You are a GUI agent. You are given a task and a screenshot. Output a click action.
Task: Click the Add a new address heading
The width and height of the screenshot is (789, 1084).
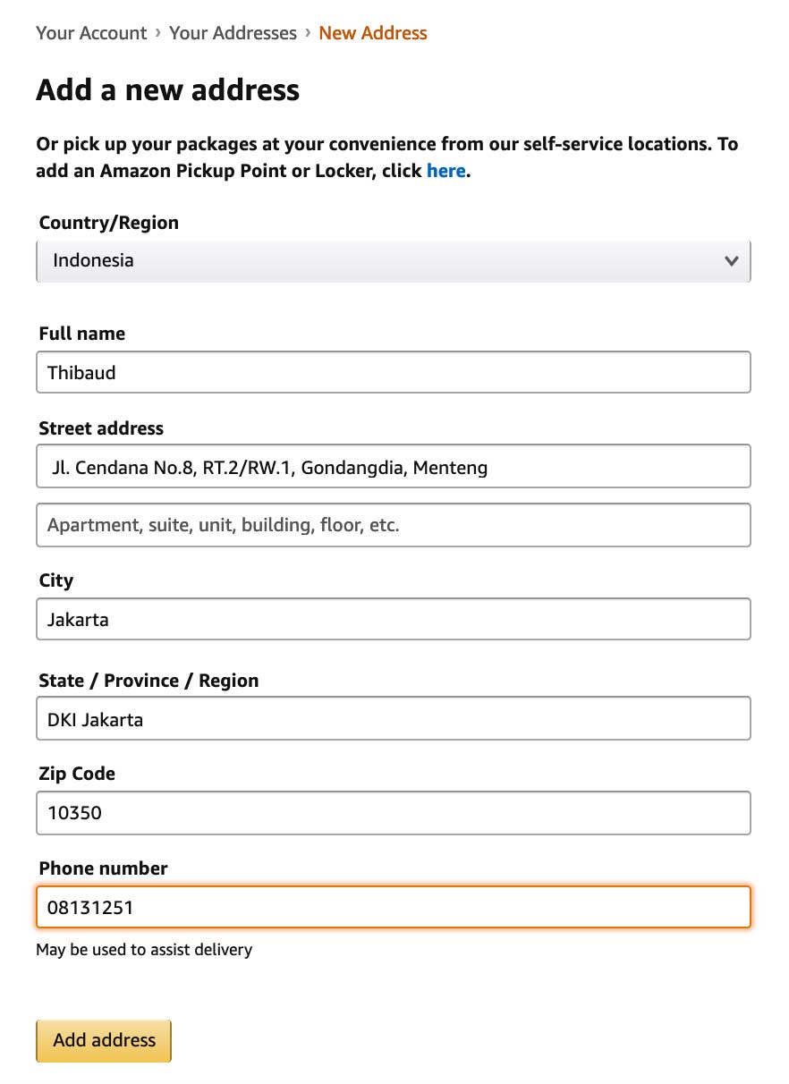point(167,89)
